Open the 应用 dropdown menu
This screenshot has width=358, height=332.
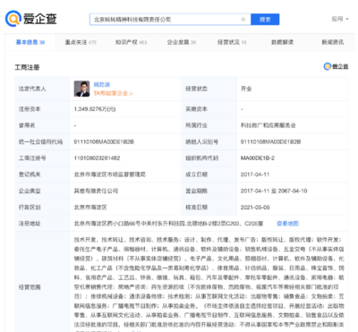340,19
